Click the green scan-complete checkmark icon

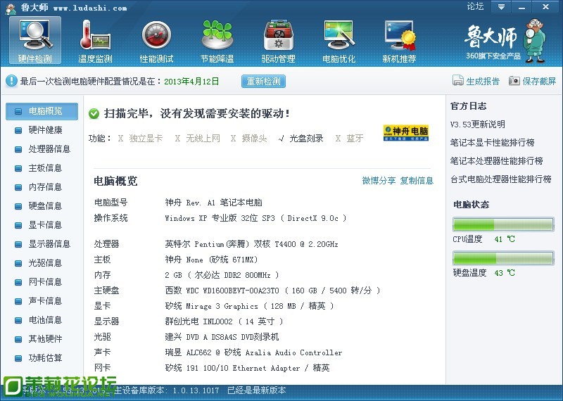point(94,114)
